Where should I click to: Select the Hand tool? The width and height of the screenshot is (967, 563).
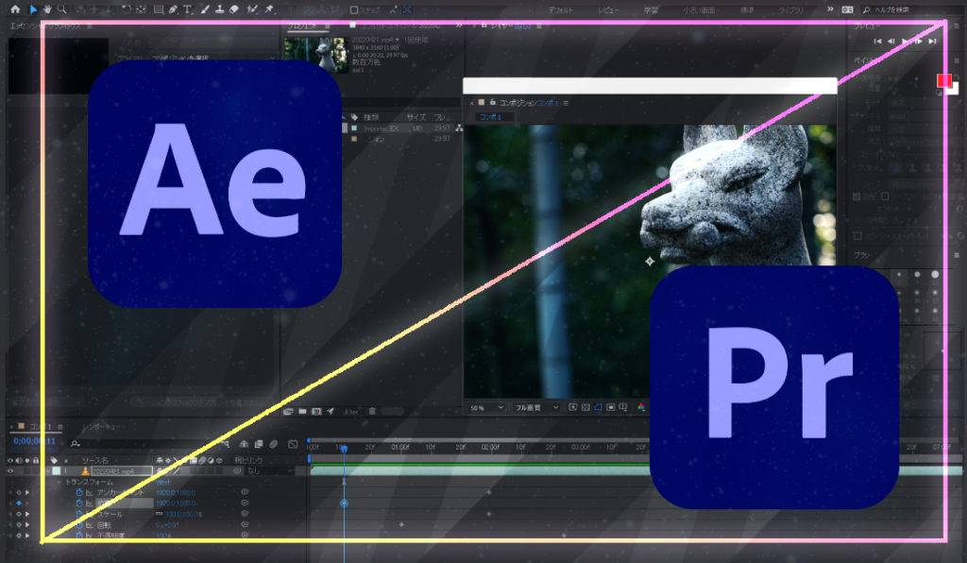tap(49, 9)
